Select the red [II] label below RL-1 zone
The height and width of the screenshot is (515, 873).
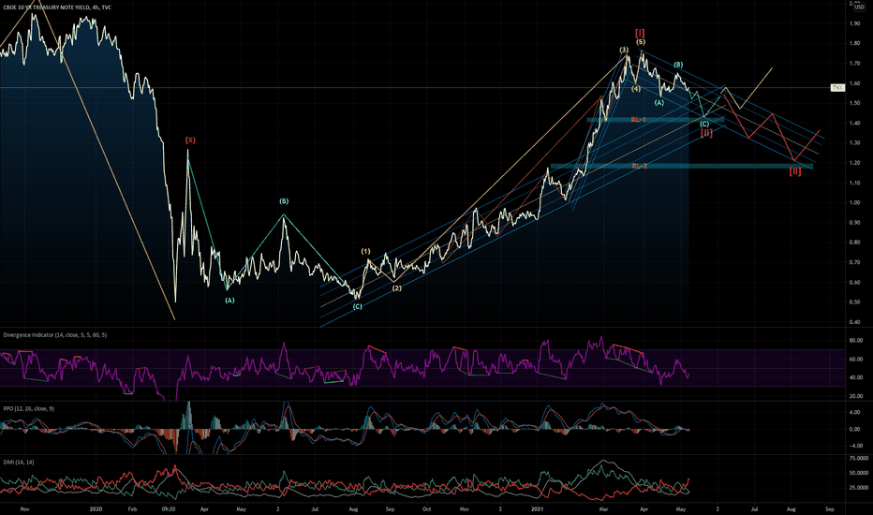[x=706, y=133]
